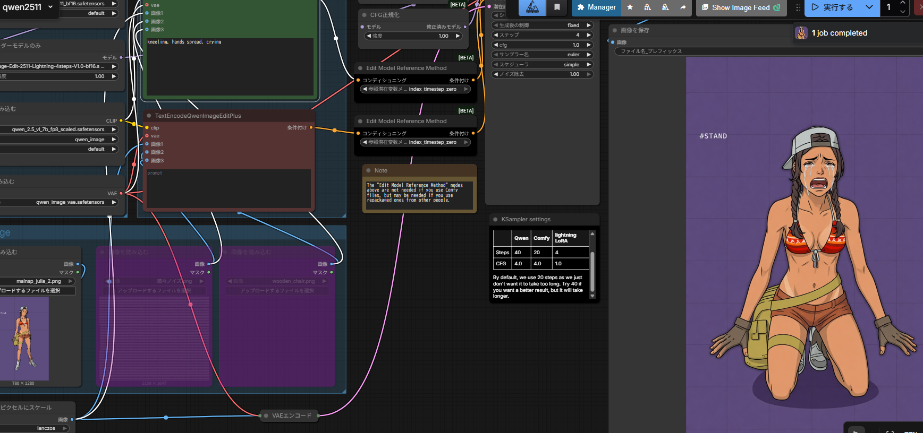This screenshot has width=923, height=433.
Task: Click the bookmark icon in the top toolbar
Action: coord(557,7)
